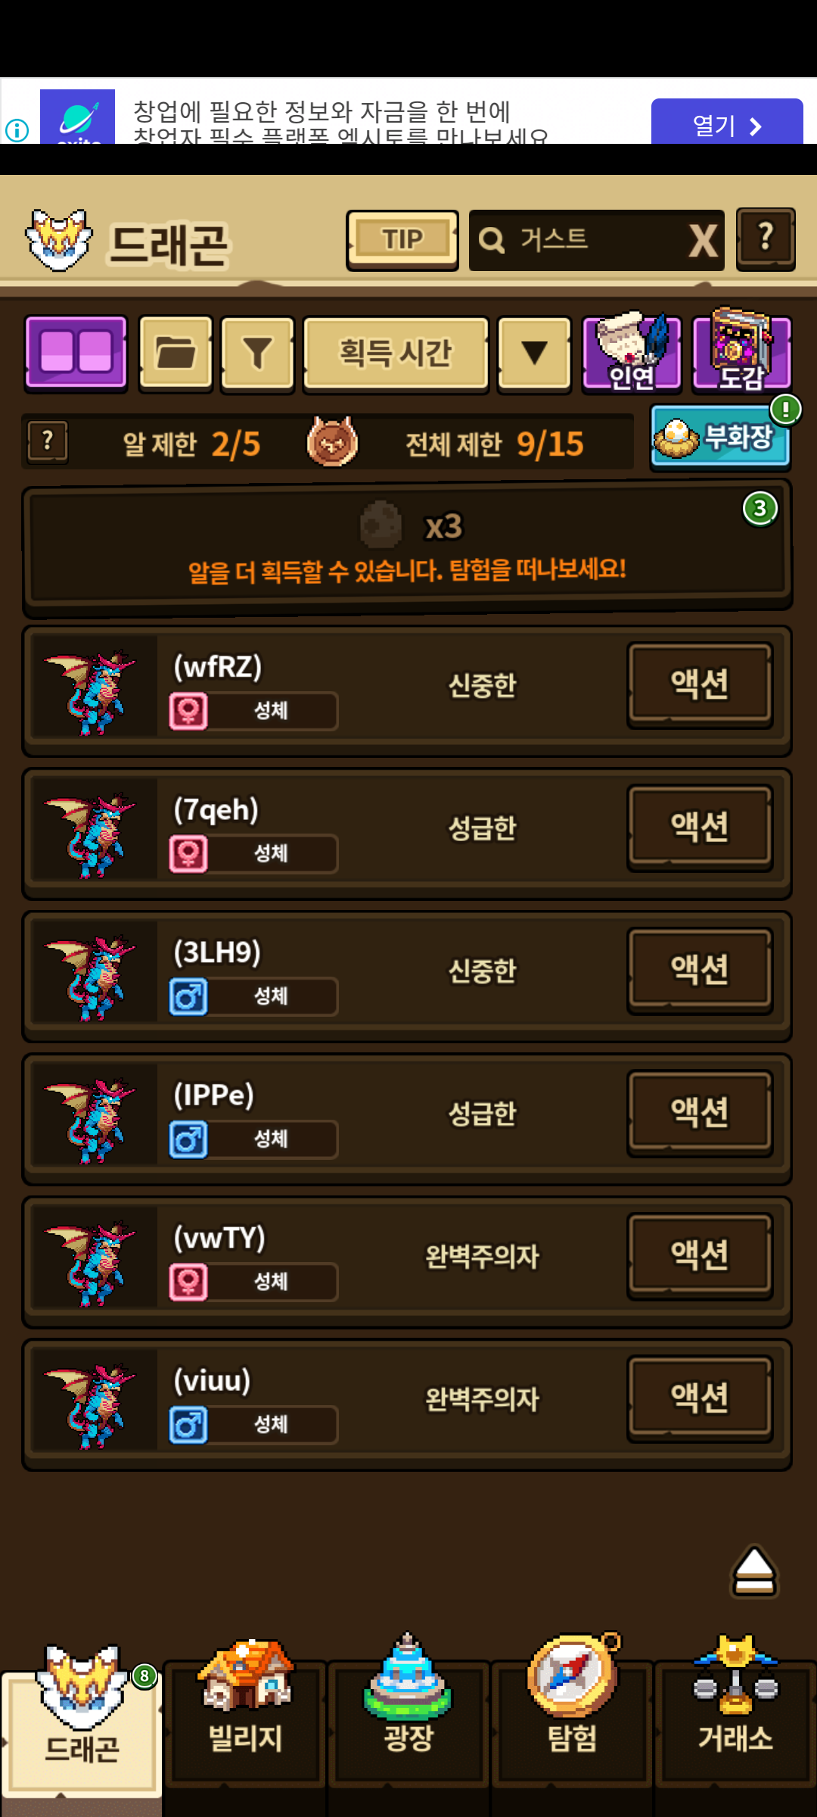Tap male gender badge of 3LH9 dragon
The width and height of the screenshot is (817, 1817).
pos(188,997)
